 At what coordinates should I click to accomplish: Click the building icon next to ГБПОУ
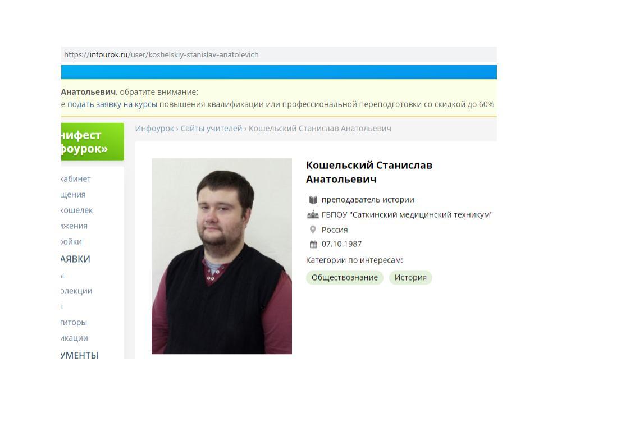pos(313,215)
